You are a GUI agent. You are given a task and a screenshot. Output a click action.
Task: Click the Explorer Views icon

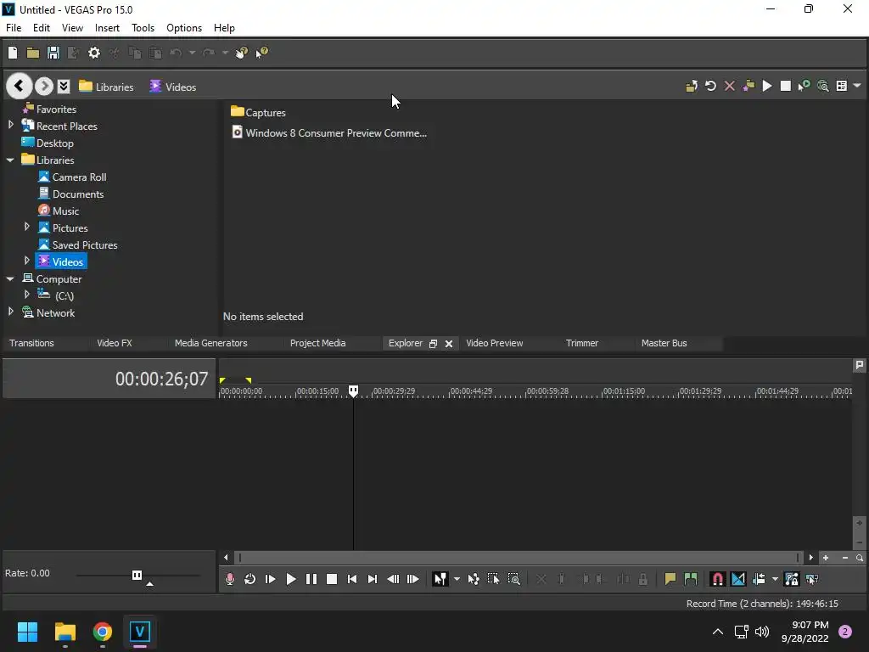tap(841, 86)
